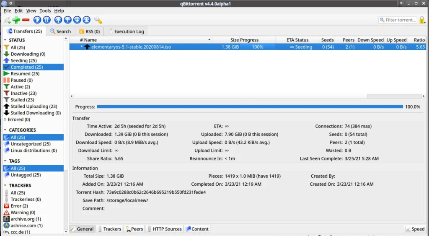Click the Resume torrent play icon
Image resolution: width=429 pixels, height=236 pixels.
click(x=37, y=20)
